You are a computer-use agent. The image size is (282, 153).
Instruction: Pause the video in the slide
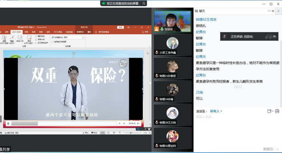[8, 123]
